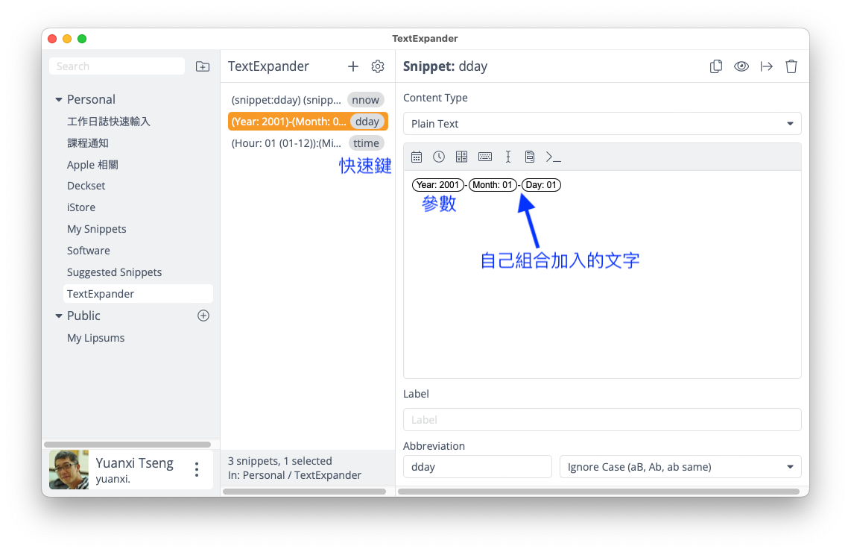Click the Yuanxi Tseng profile photo
Viewport: 851px width, 552px height.
click(69, 469)
